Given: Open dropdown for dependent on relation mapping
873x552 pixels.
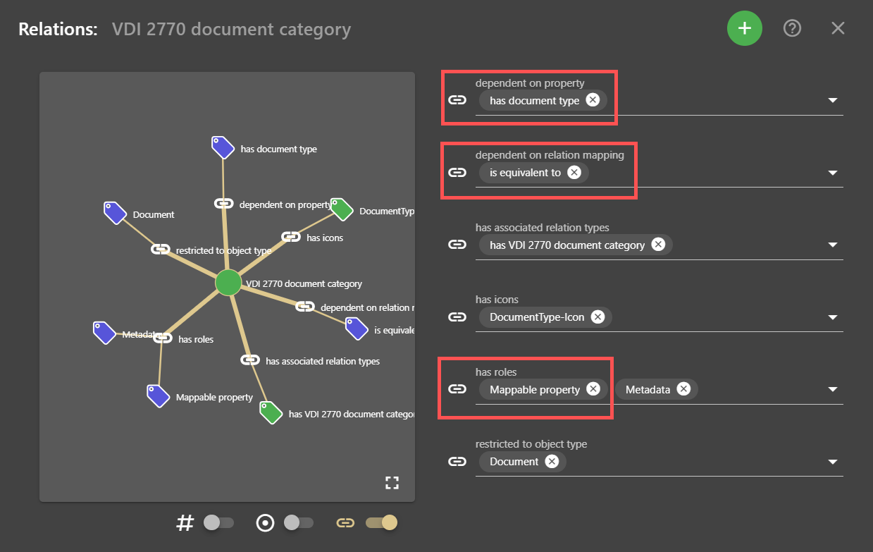Looking at the screenshot, I should [833, 173].
